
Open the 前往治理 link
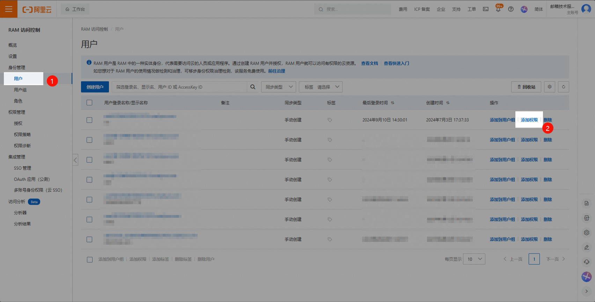(x=277, y=71)
